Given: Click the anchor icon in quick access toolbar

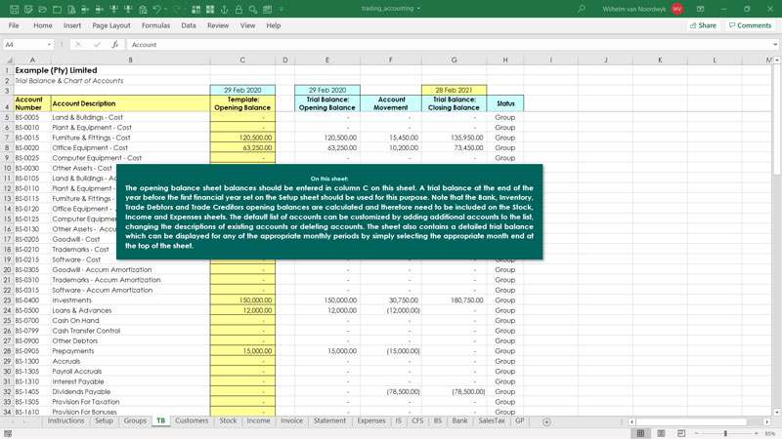Looking at the screenshot, I should 225,9.
